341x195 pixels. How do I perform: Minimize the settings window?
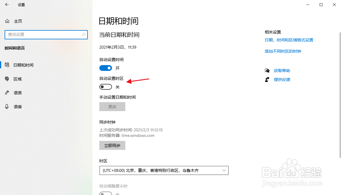click(308, 5)
